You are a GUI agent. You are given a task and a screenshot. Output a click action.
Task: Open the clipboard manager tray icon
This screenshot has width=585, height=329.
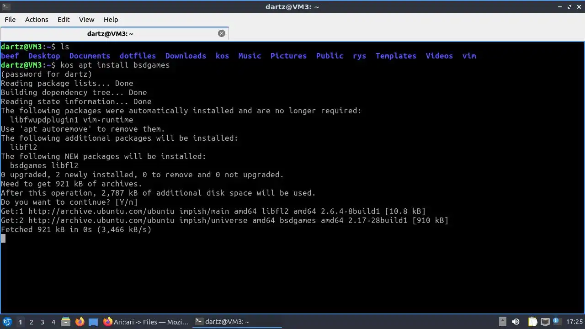tap(532, 322)
